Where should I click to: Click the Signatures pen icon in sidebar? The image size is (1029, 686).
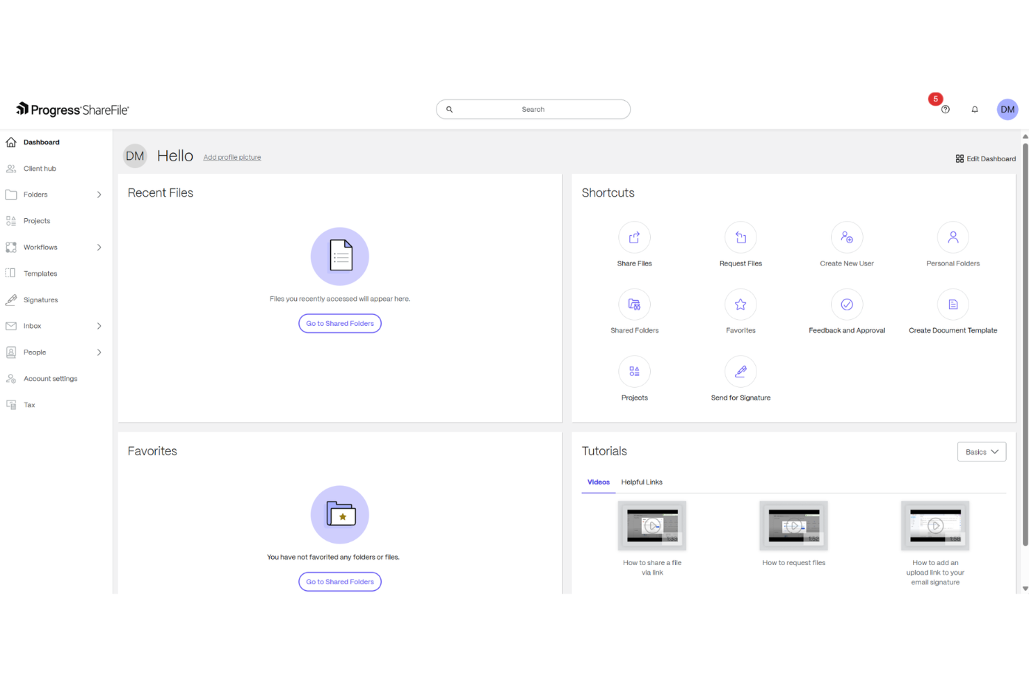click(11, 300)
